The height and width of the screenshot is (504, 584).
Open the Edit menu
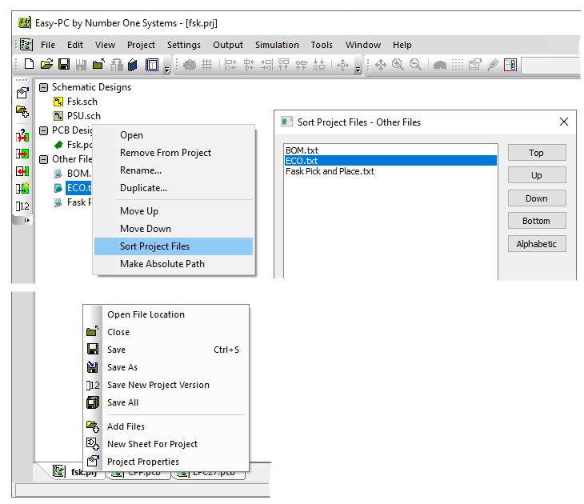click(x=75, y=45)
